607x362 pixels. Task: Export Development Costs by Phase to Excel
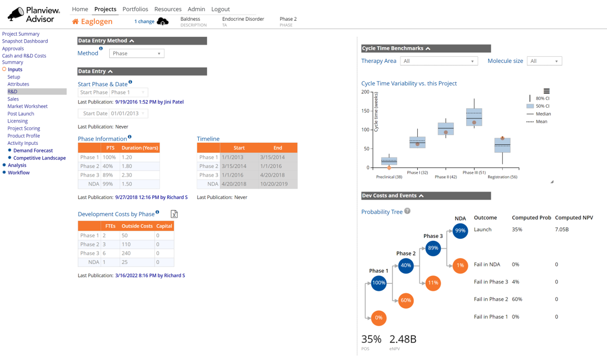174,214
